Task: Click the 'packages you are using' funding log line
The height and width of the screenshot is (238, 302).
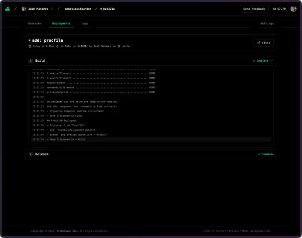Action: tap(151, 102)
